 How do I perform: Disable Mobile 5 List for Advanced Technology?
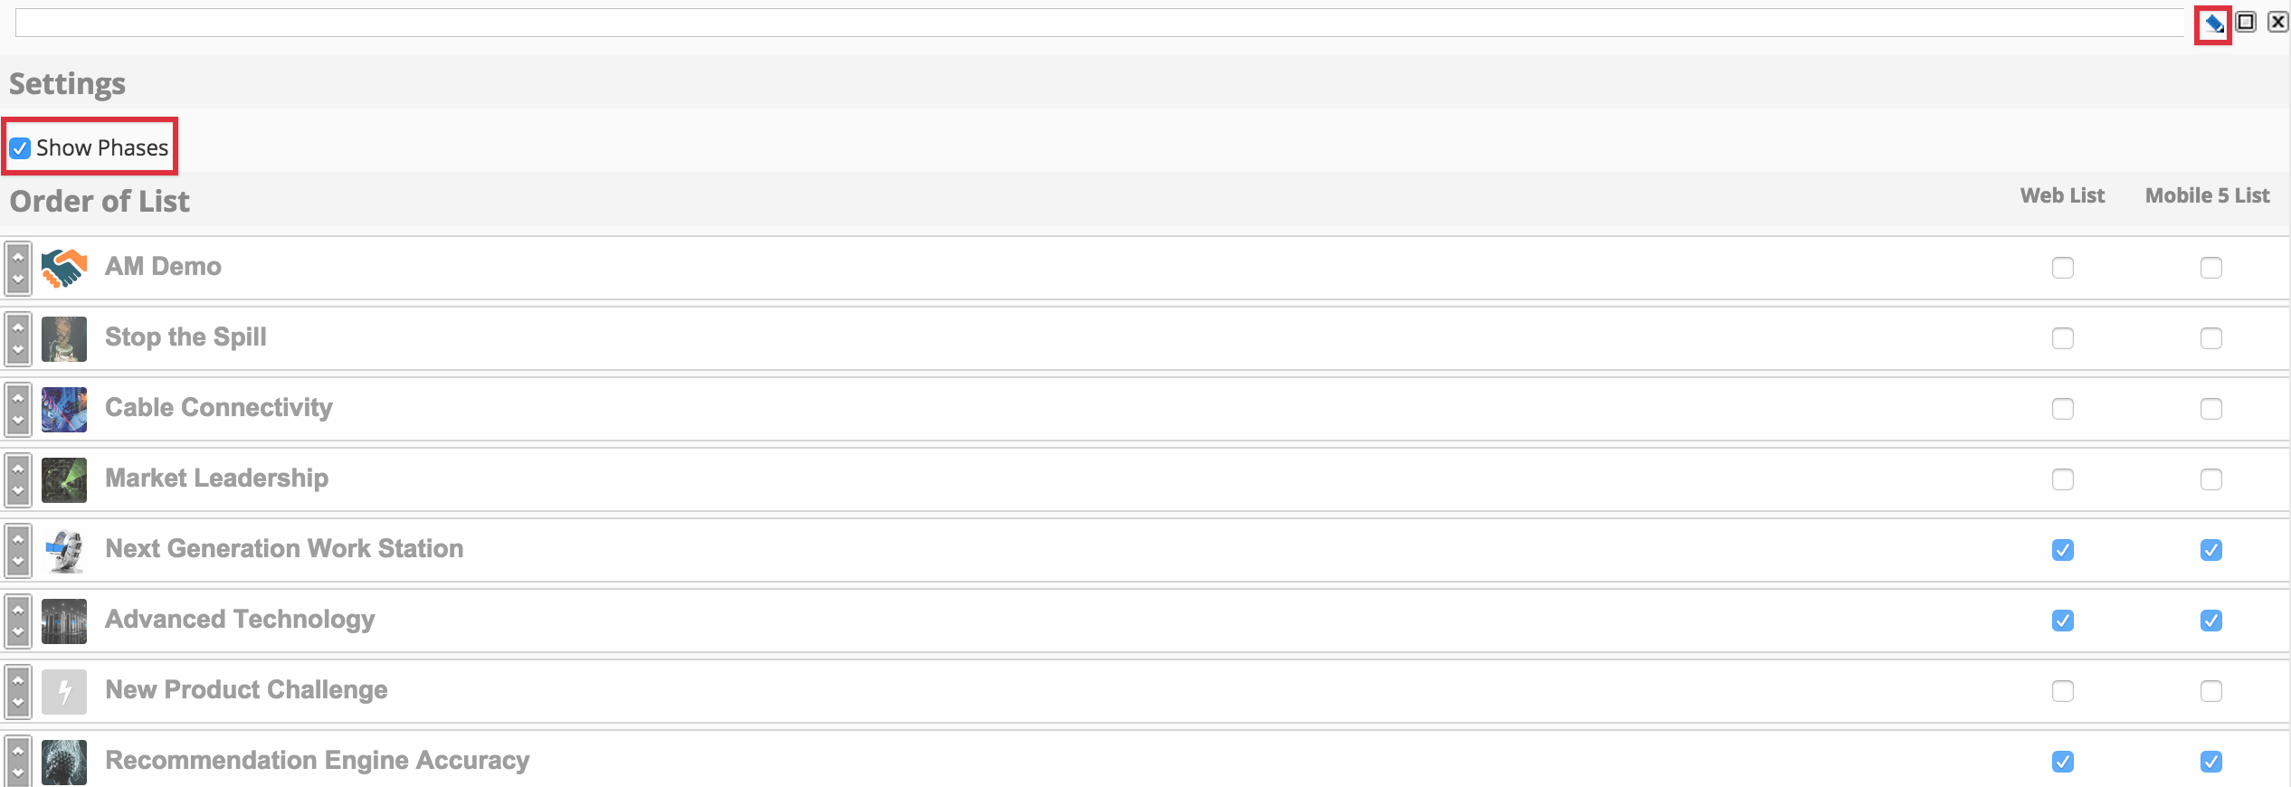point(2210,621)
